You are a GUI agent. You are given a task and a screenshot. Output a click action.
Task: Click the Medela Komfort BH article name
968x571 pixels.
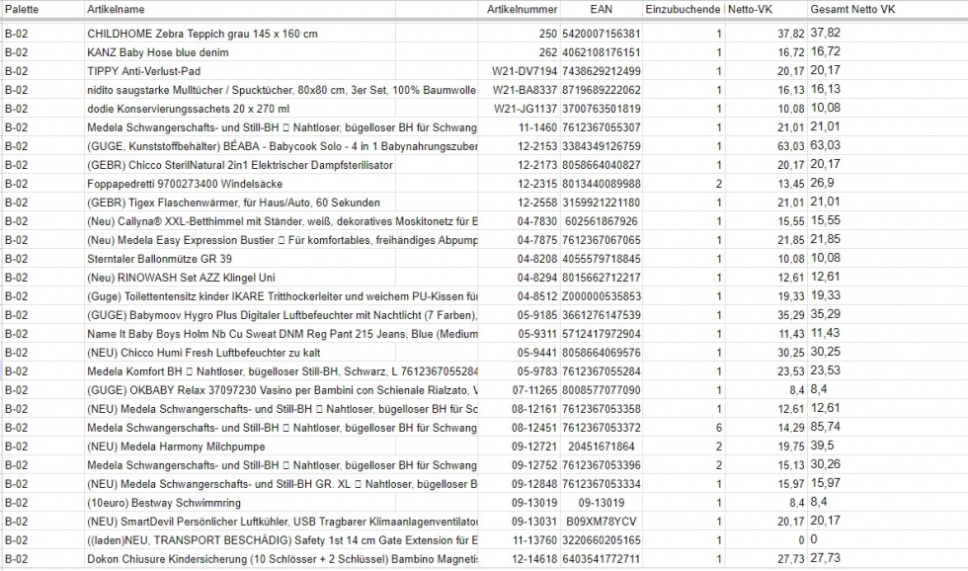click(x=282, y=371)
